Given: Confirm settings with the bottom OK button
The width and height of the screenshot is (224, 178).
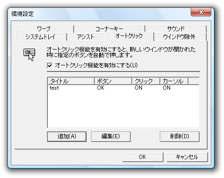Looking at the screenshot, I should (143, 157).
